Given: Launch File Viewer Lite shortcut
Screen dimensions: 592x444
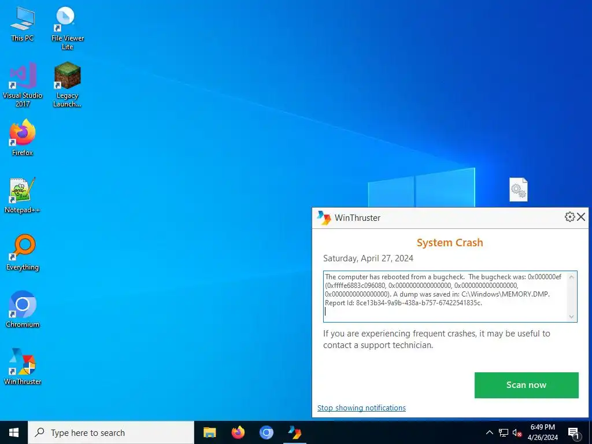Looking at the screenshot, I should pyautogui.click(x=67, y=28).
